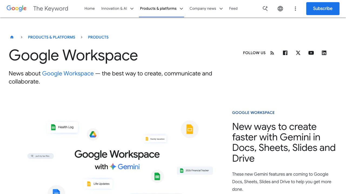
Task: Click the Google logo
Action: pyautogui.click(x=16, y=8)
